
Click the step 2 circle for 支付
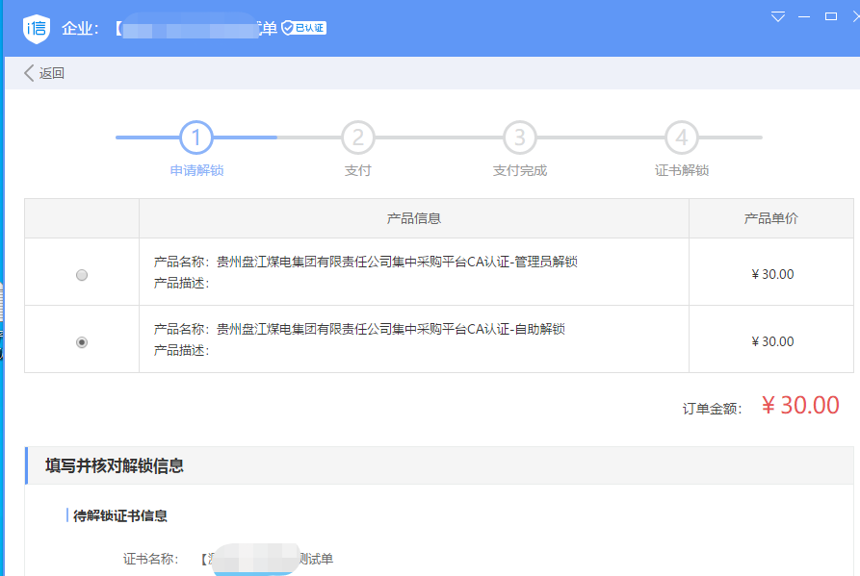(x=357, y=138)
